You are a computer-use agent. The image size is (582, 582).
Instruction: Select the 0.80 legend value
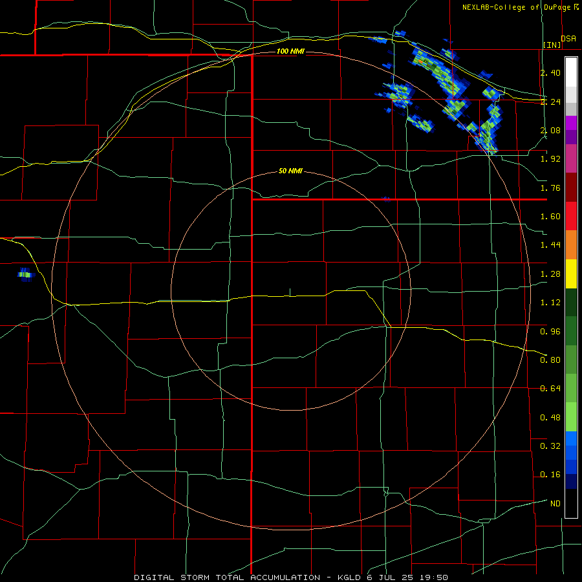550,360
